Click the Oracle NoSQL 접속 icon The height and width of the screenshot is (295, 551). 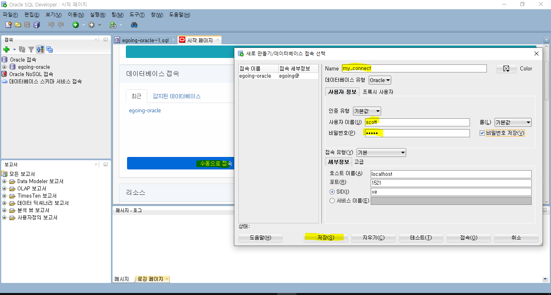[x=4, y=74]
